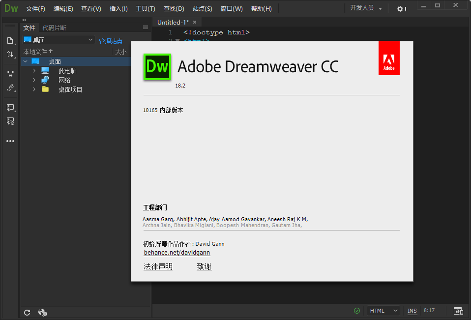471x320 pixels.
Task: Expand the 此电脑 tree node
Action: coord(34,71)
